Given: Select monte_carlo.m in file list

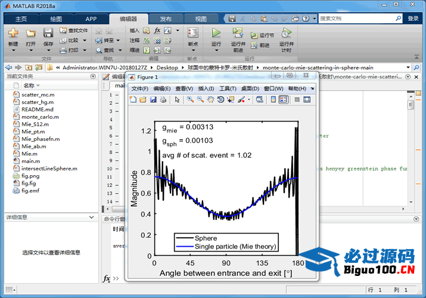Looking at the screenshot, I should tap(40, 117).
